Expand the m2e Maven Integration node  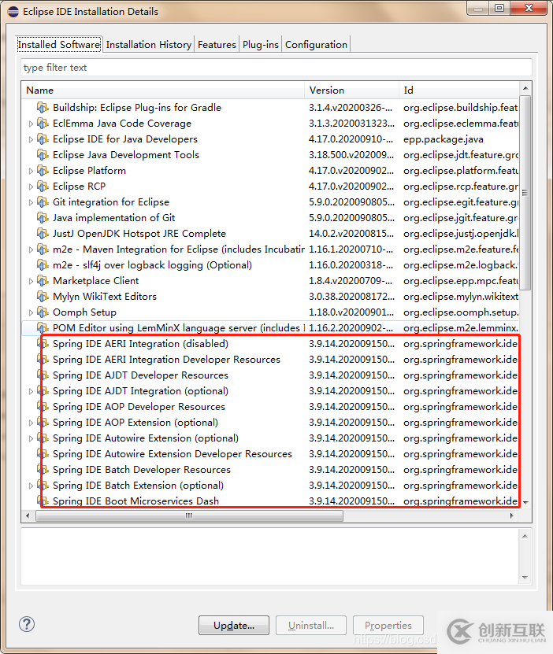pos(31,249)
